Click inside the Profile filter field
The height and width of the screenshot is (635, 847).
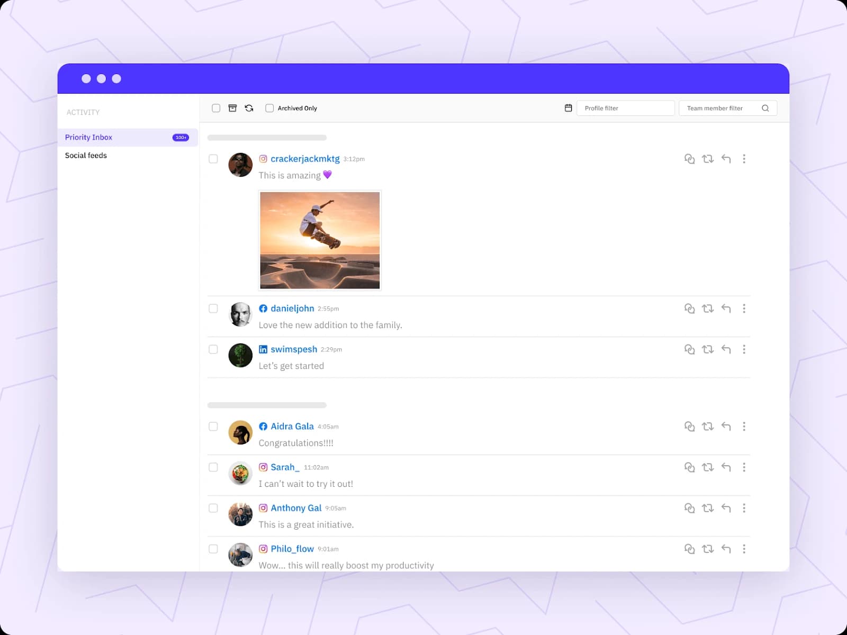(x=625, y=108)
